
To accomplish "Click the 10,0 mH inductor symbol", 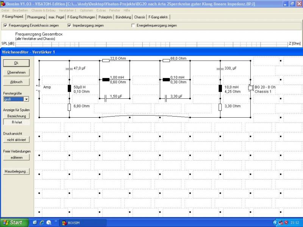I will (220, 89).
